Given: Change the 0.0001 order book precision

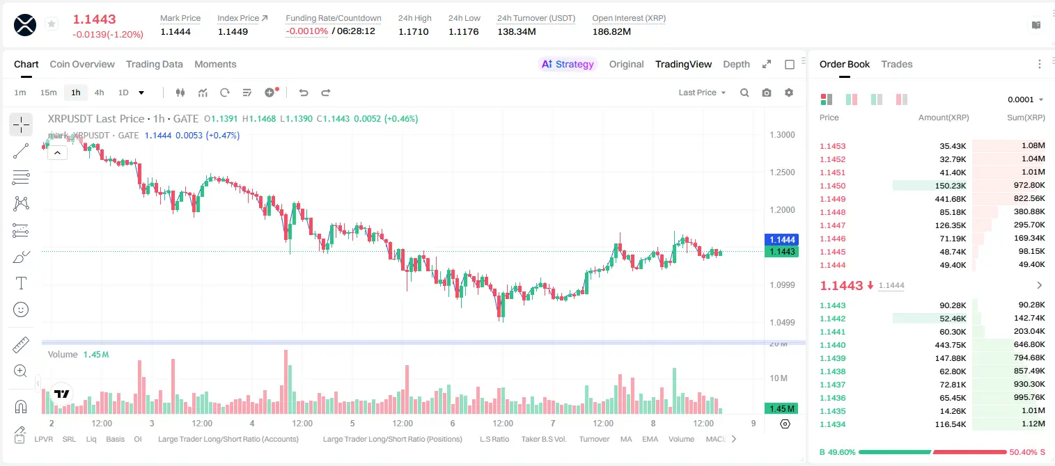Looking at the screenshot, I should (1025, 99).
